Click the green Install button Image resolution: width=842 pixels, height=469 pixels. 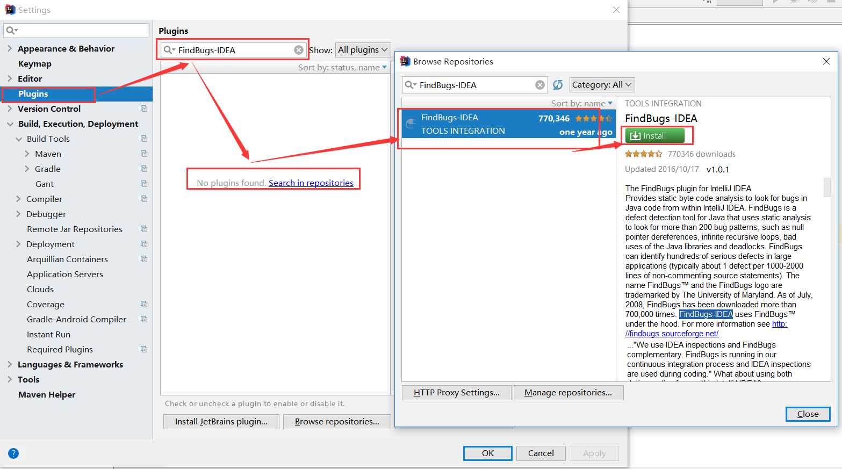pyautogui.click(x=654, y=136)
